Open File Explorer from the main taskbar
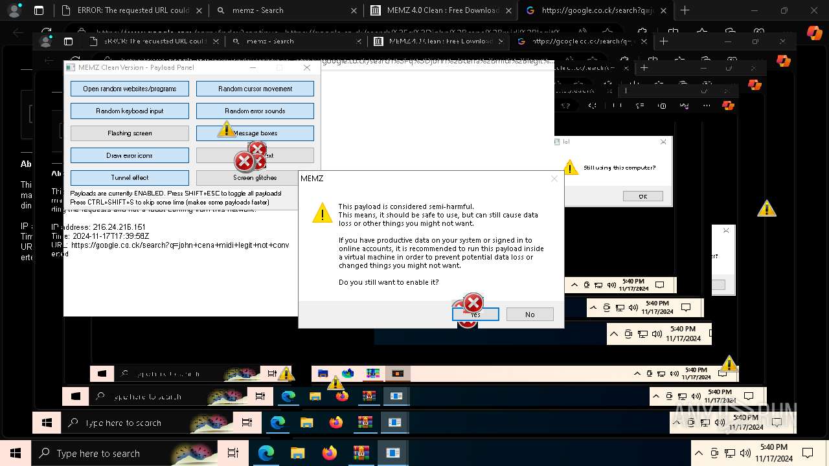 pyautogui.click(x=298, y=453)
